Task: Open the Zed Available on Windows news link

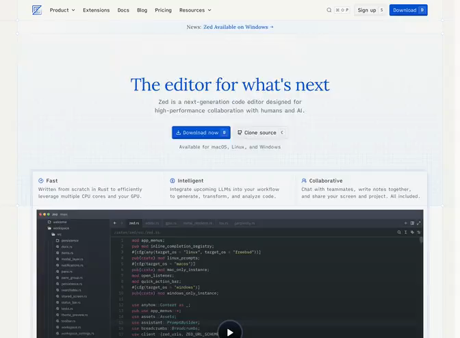Action: [238, 27]
